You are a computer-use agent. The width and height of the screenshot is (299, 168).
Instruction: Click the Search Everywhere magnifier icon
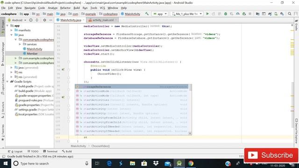(290, 14)
